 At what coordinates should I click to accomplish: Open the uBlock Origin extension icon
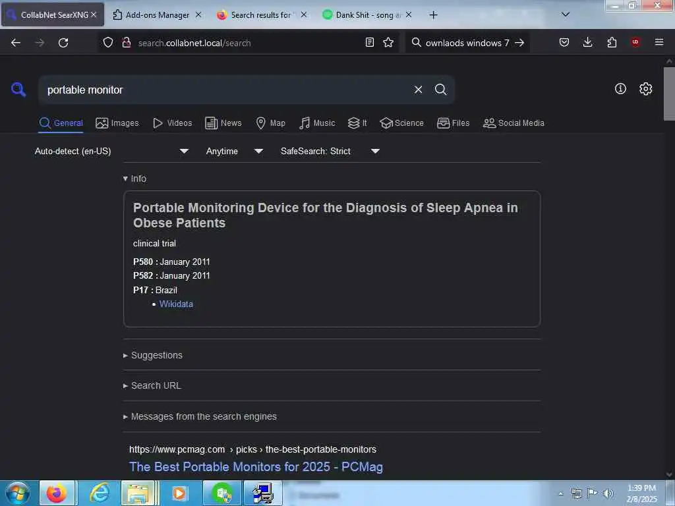[635, 42]
